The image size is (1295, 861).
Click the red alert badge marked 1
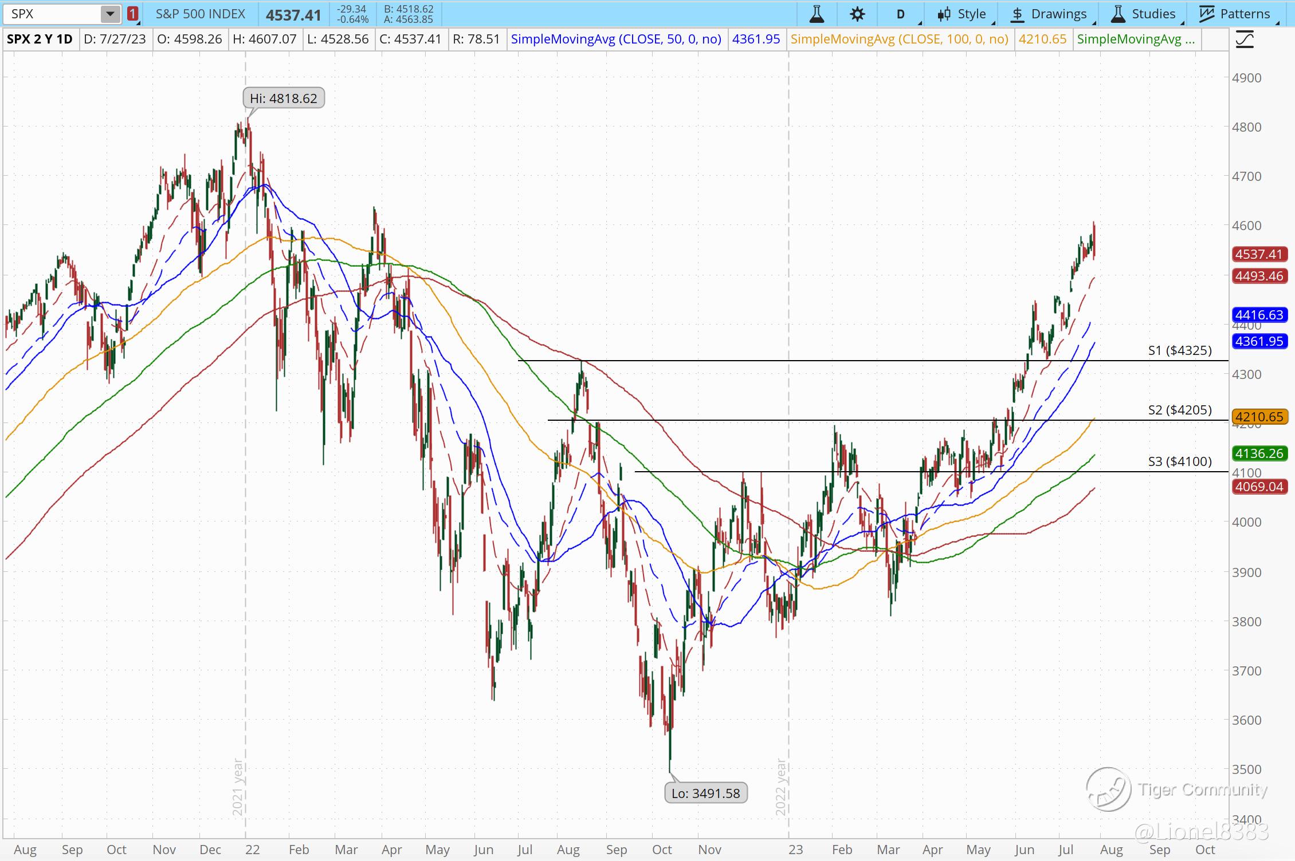point(132,14)
